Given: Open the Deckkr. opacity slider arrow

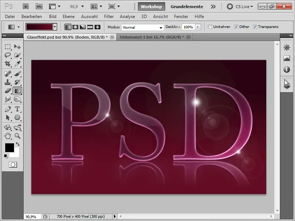Looking at the screenshot, I should 198,27.
